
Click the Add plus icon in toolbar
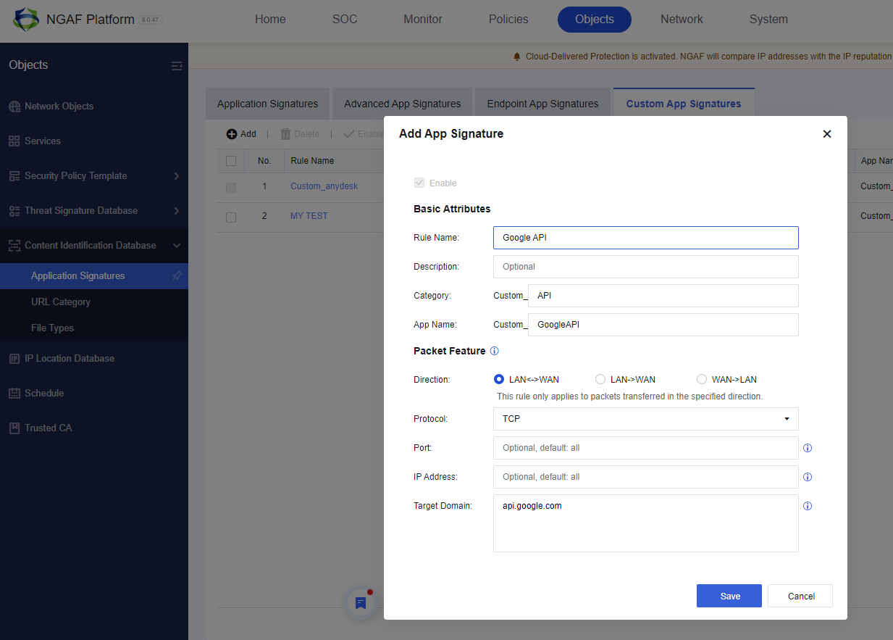click(232, 134)
